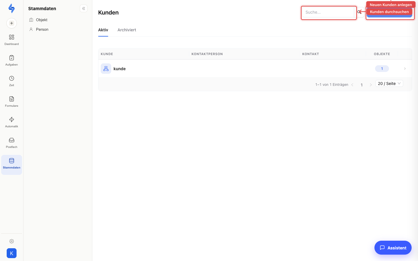Image resolution: width=418 pixels, height=261 pixels.
Task: Go to previous page of results
Action: point(352,85)
